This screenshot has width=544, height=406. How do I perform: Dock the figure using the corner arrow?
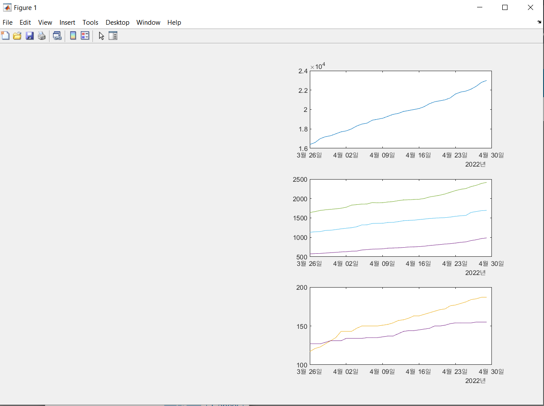point(539,22)
